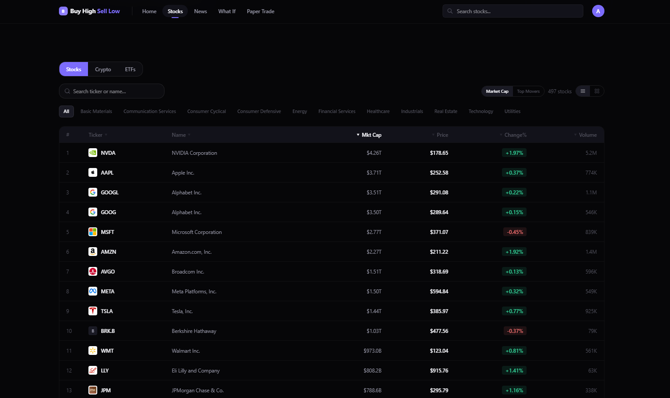The height and width of the screenshot is (398, 670).
Task: Sort table by Volume column
Action: pyautogui.click(x=586, y=135)
